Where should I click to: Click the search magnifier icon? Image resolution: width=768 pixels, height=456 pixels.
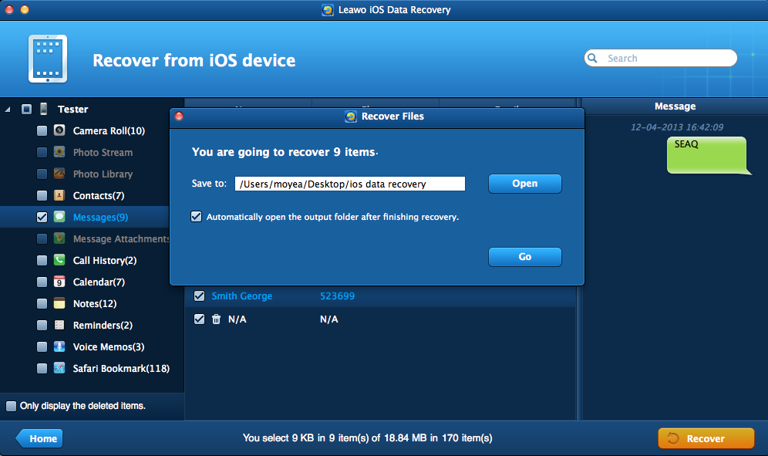pos(593,58)
